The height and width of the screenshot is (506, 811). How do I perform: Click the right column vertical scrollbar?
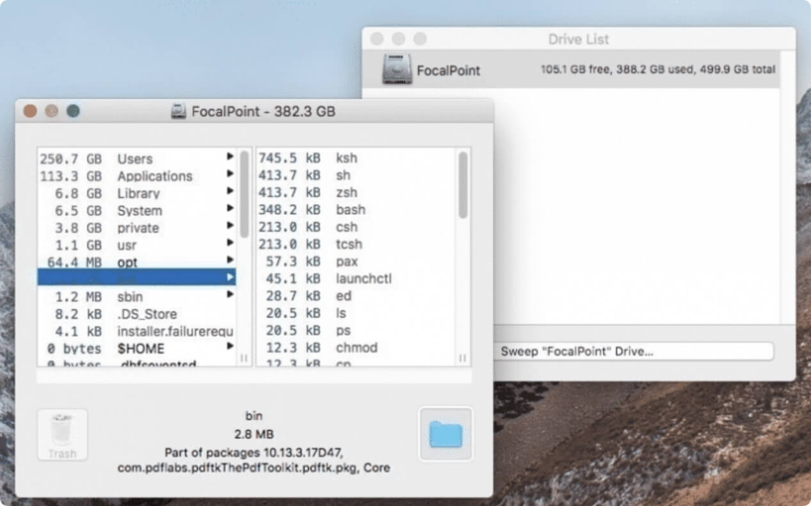(x=463, y=186)
